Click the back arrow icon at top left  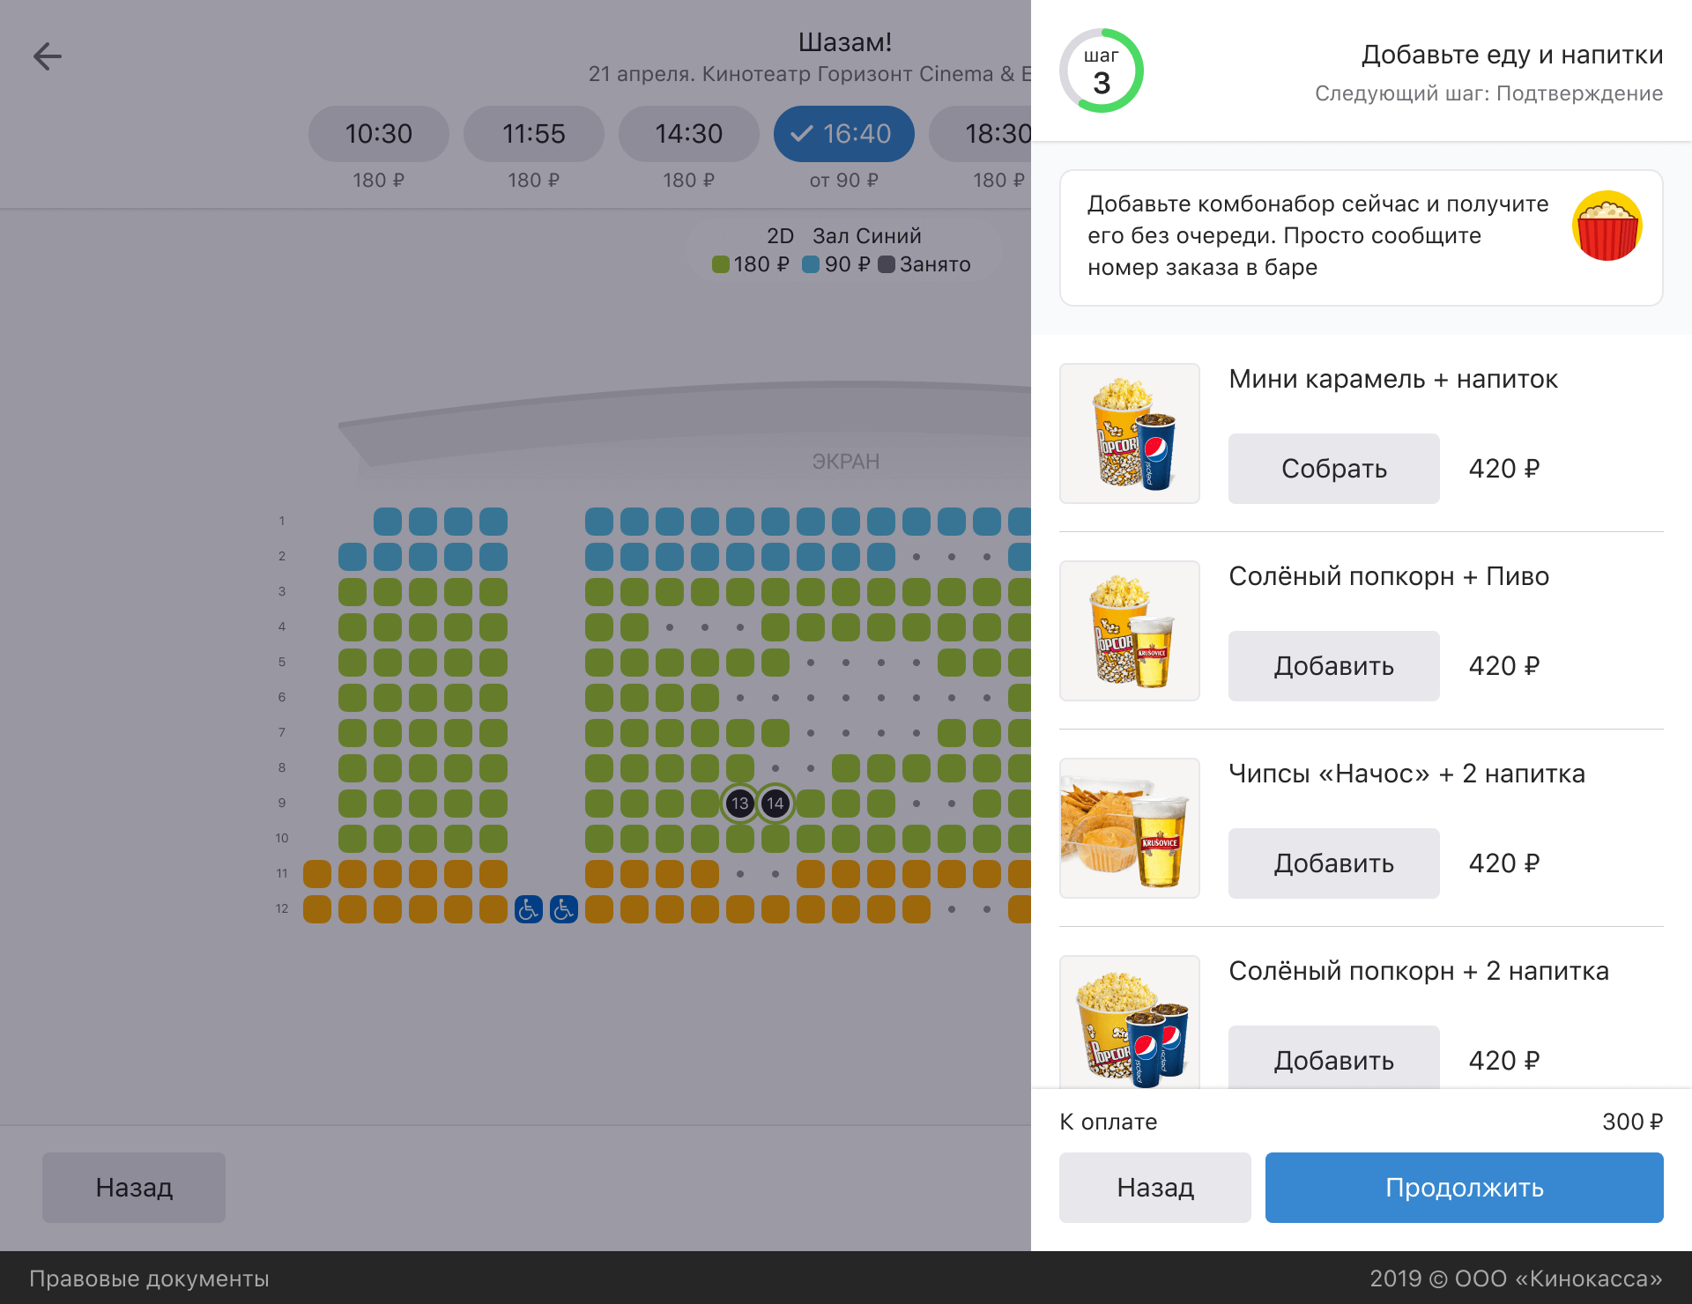[x=48, y=56]
